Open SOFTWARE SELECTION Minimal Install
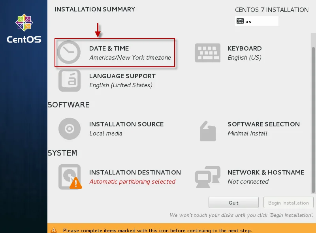This screenshot has height=233, width=316. coord(263,129)
